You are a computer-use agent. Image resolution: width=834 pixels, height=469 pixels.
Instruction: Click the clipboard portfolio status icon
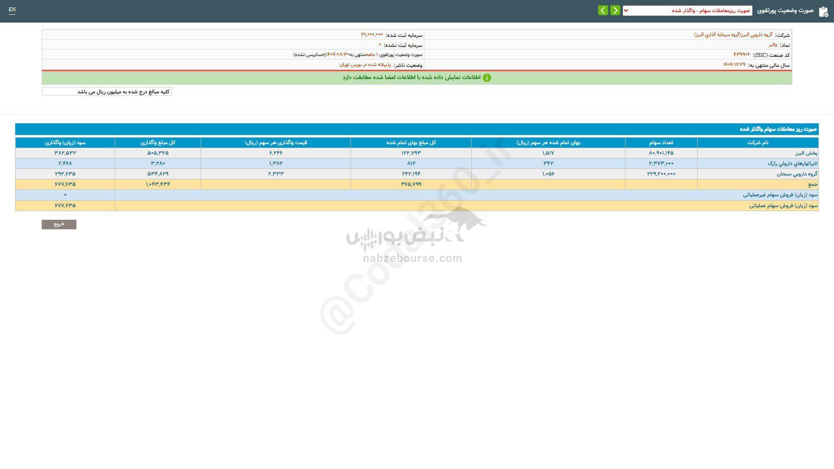coord(823,12)
